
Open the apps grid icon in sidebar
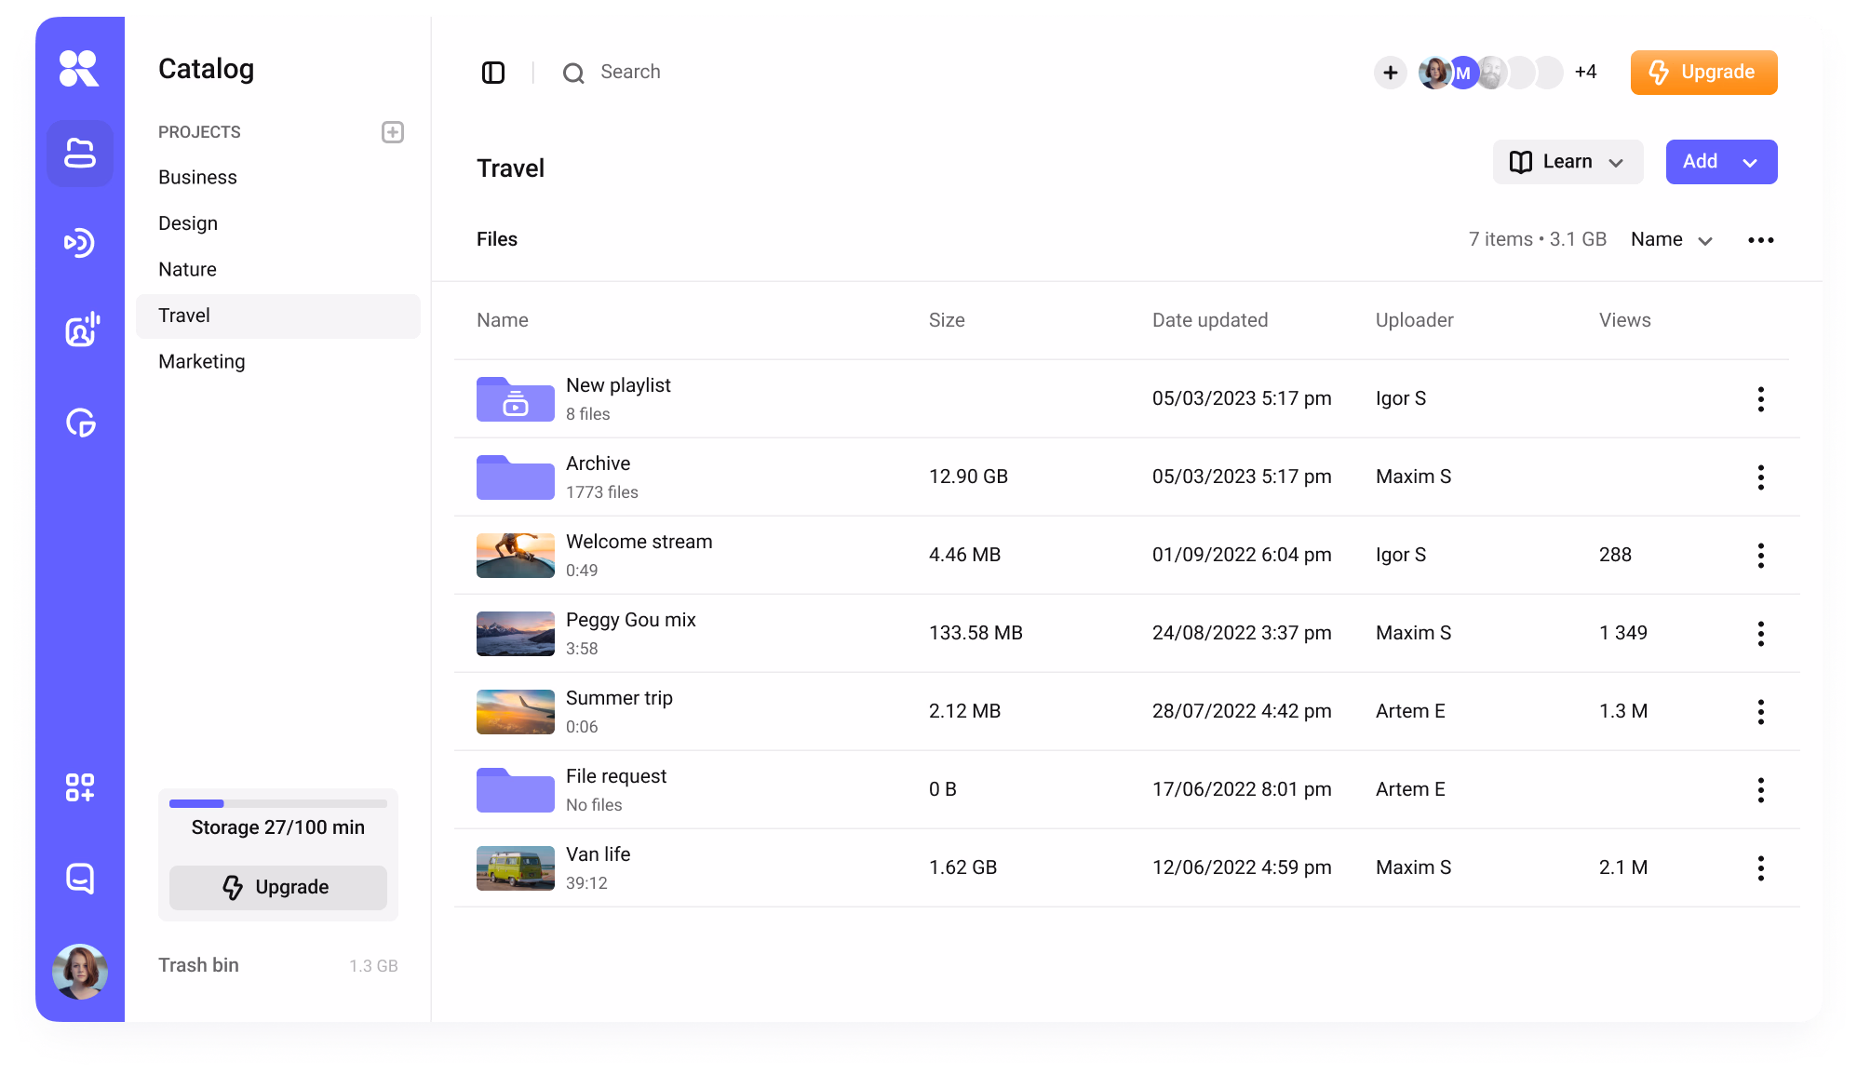click(80, 787)
